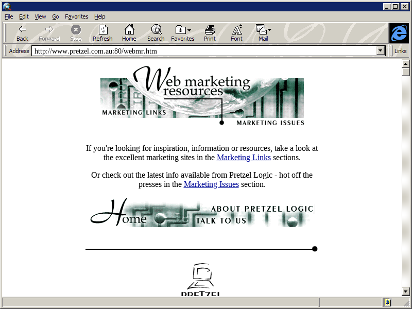Follow the Marketing Links hyperlink in text

point(244,158)
